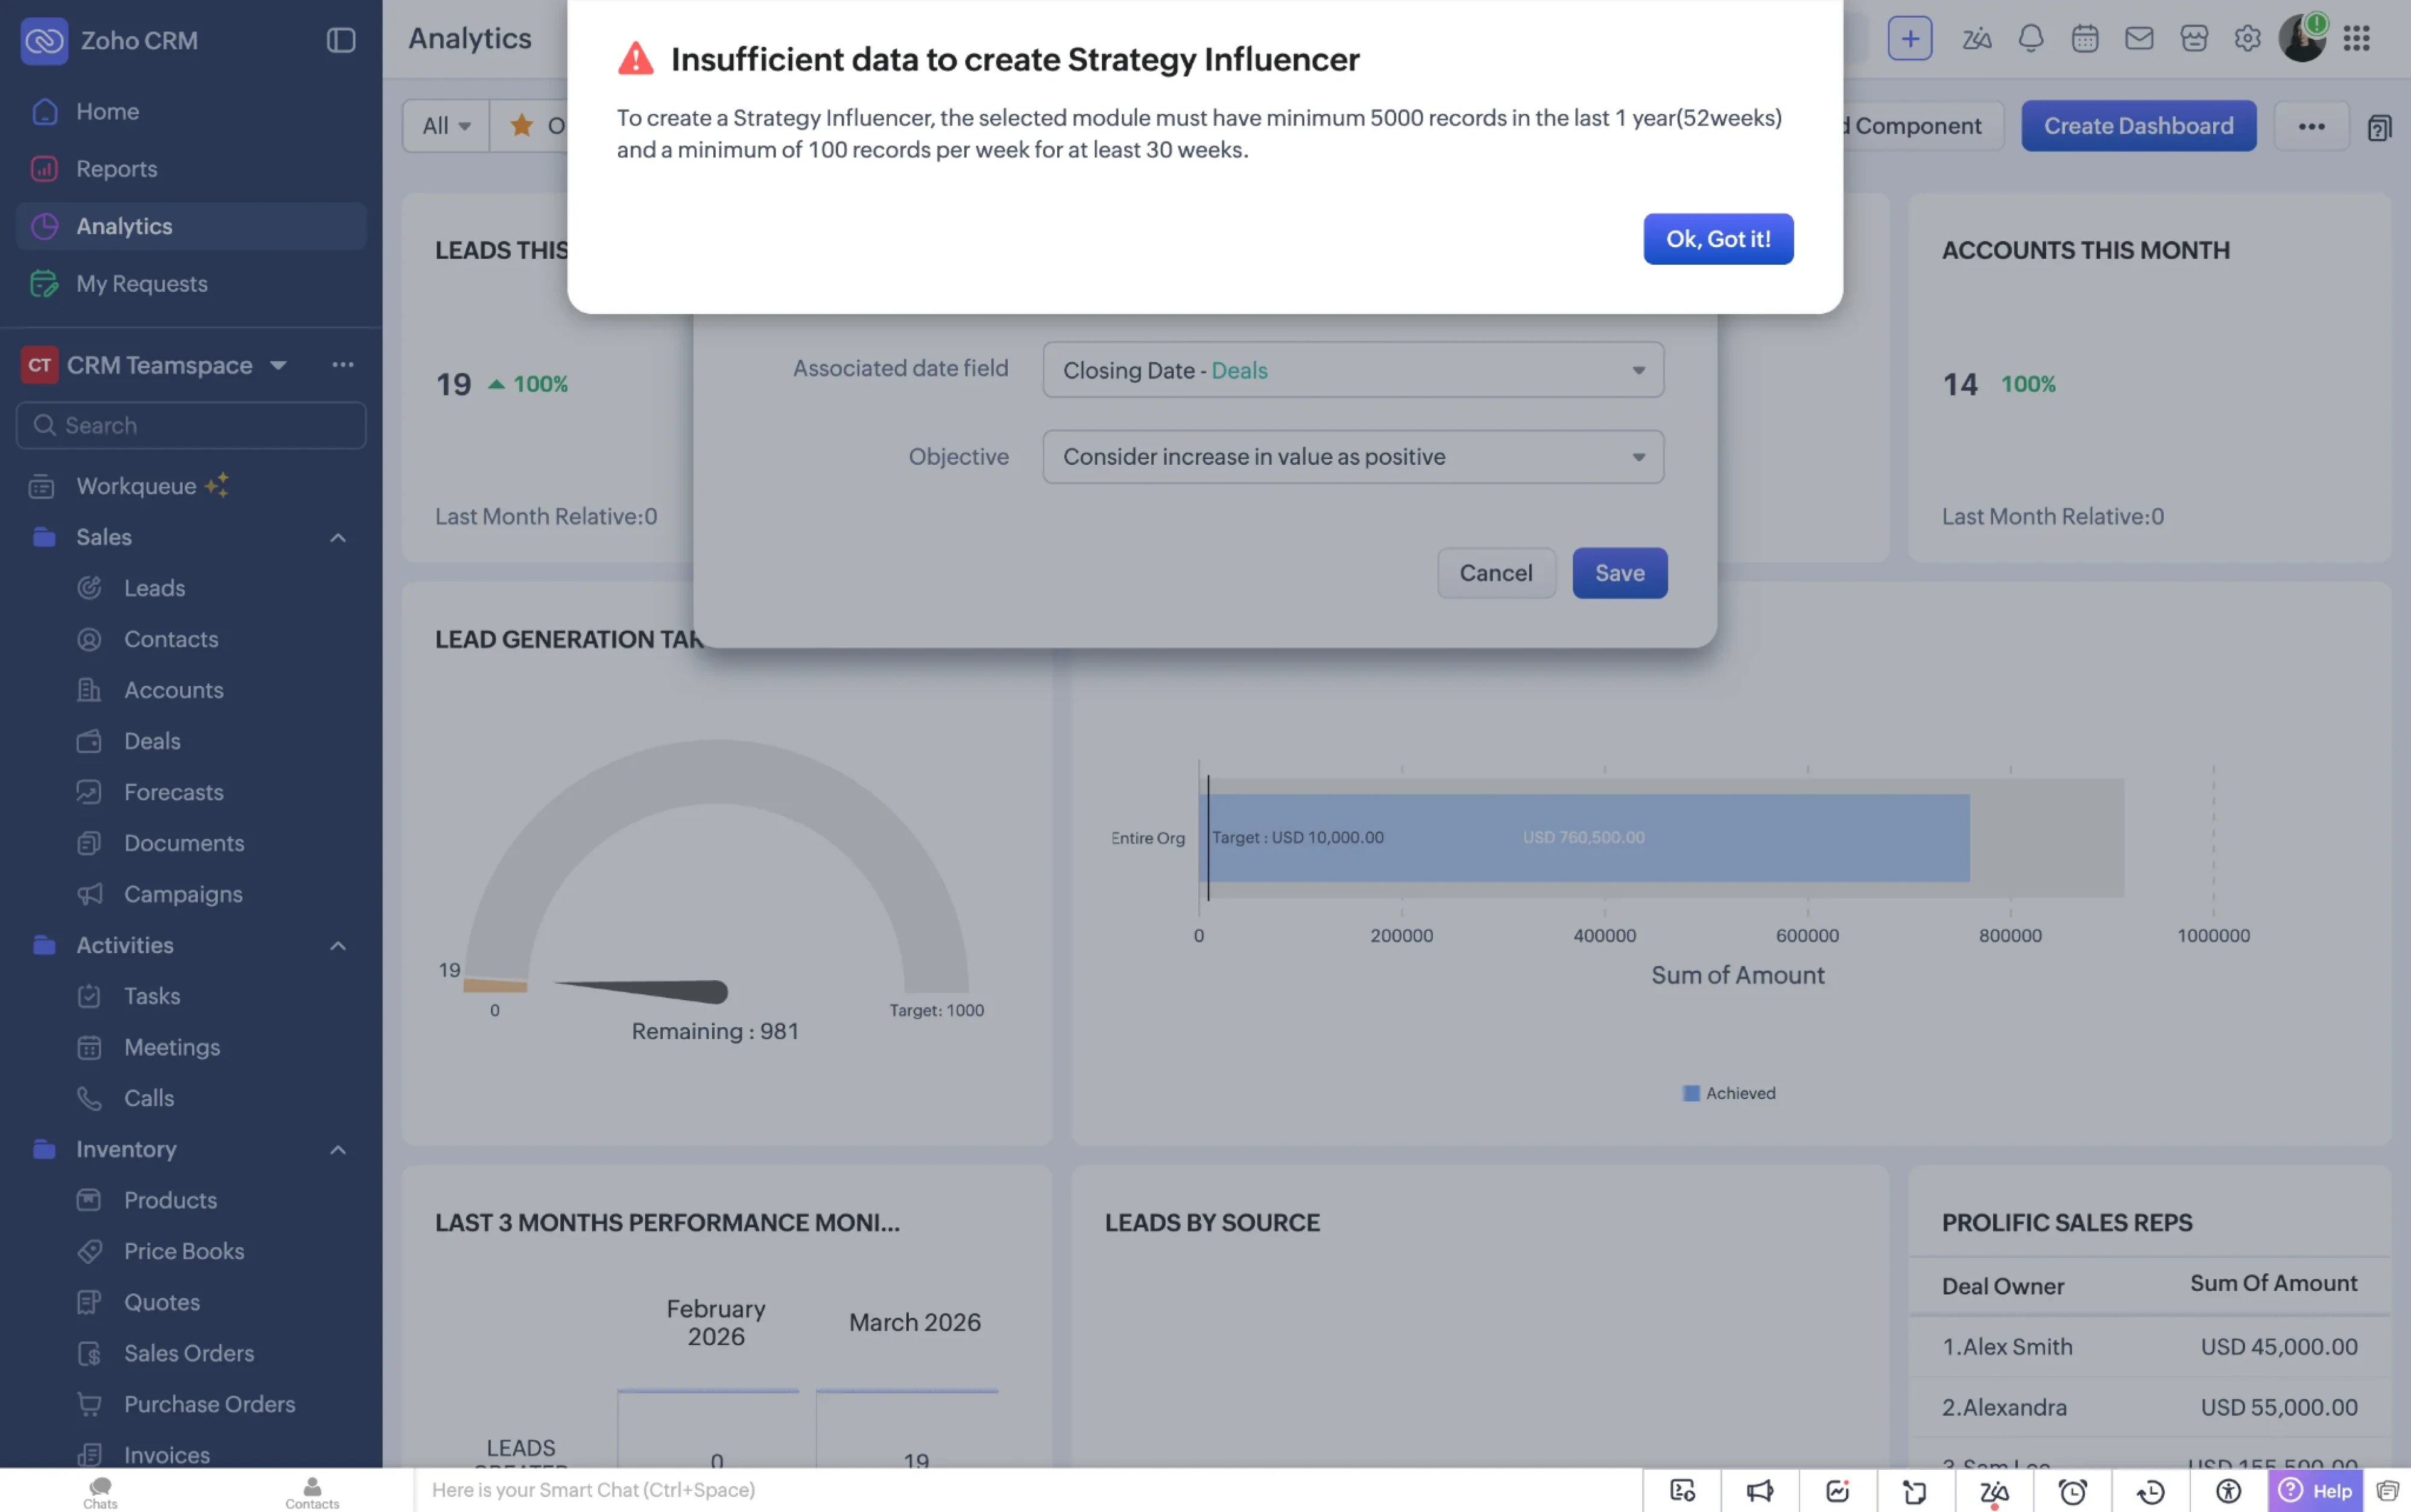
Task: Open the recent items history icon
Action: 2150,1491
